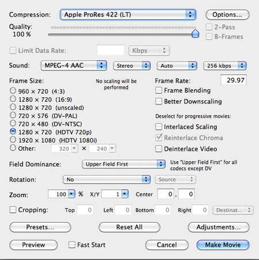This screenshot has height=260, width=259.
Task: Open the 256 kbps audio bitrate dropdown
Action: tap(224, 66)
